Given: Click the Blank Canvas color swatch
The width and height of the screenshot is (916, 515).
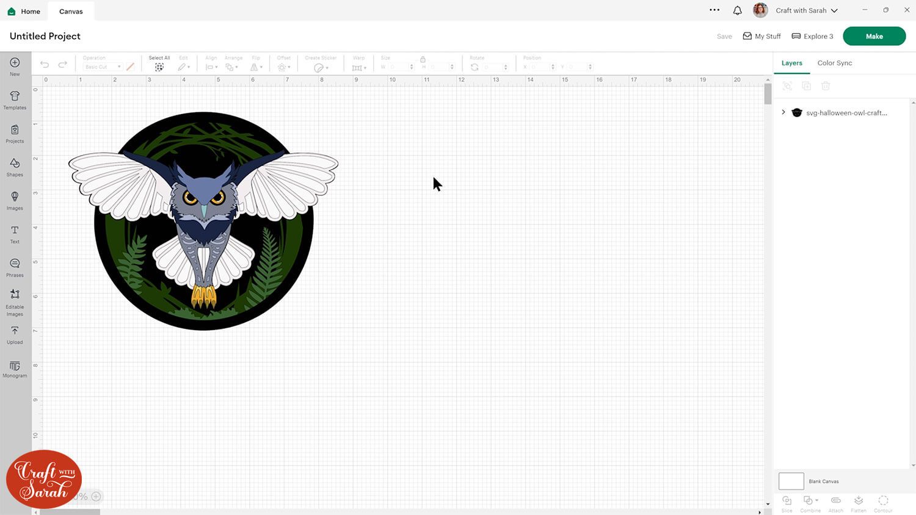Looking at the screenshot, I should 791,481.
